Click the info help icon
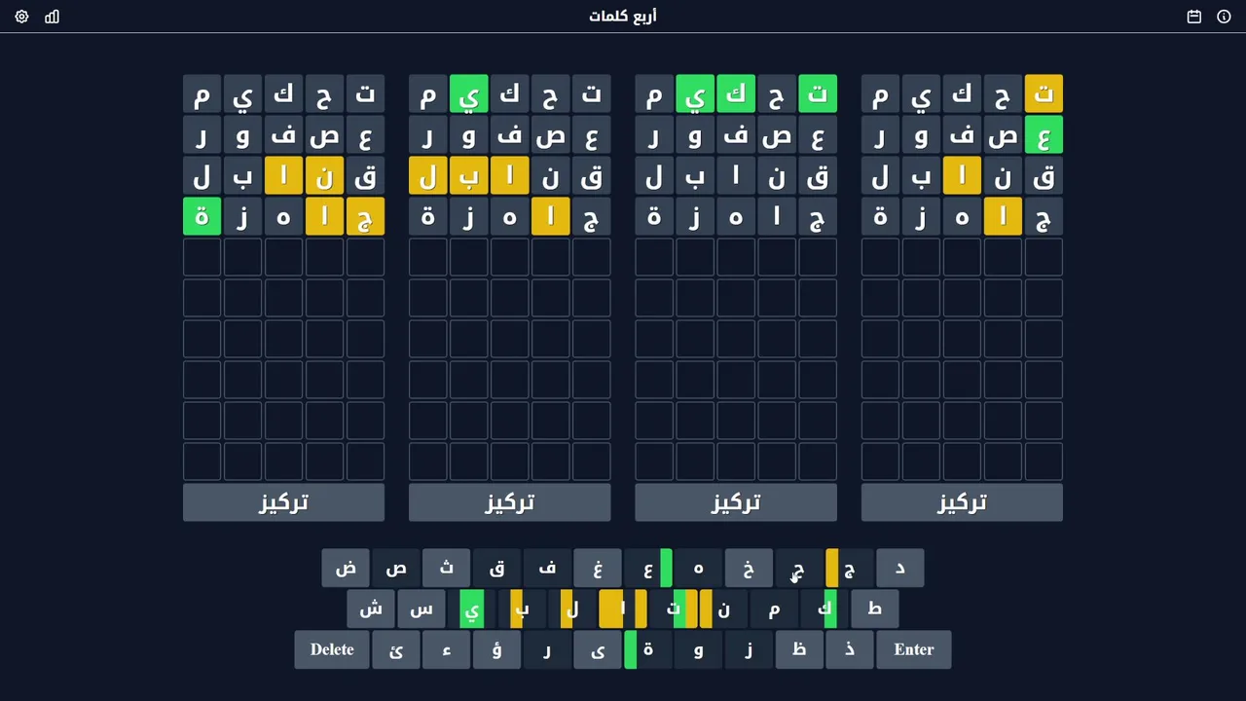This screenshot has width=1246, height=701. (1224, 17)
